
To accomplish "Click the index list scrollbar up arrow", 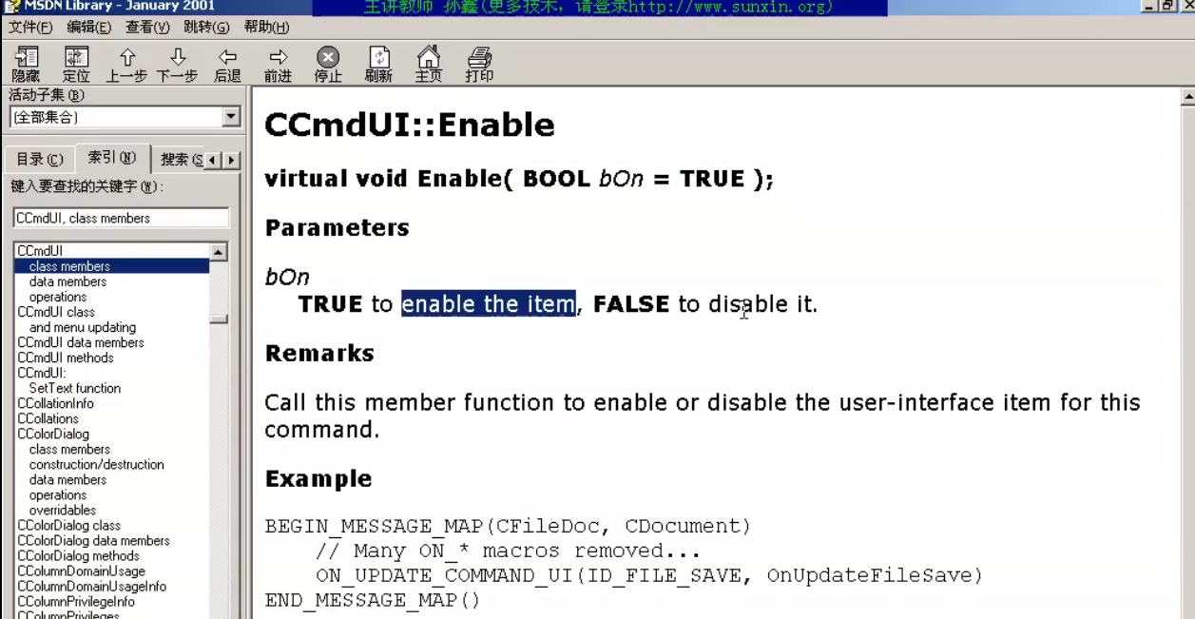I will click(220, 252).
